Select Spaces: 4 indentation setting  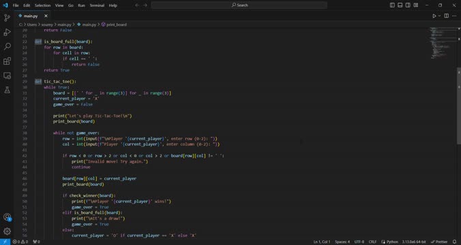point(342,242)
